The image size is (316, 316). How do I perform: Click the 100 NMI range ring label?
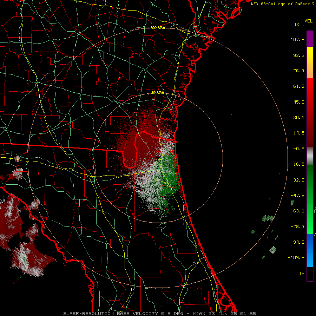pos(158,28)
